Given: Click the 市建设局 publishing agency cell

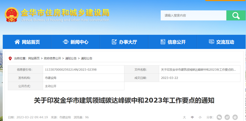Looking at the screenshot, I should point(84,78).
